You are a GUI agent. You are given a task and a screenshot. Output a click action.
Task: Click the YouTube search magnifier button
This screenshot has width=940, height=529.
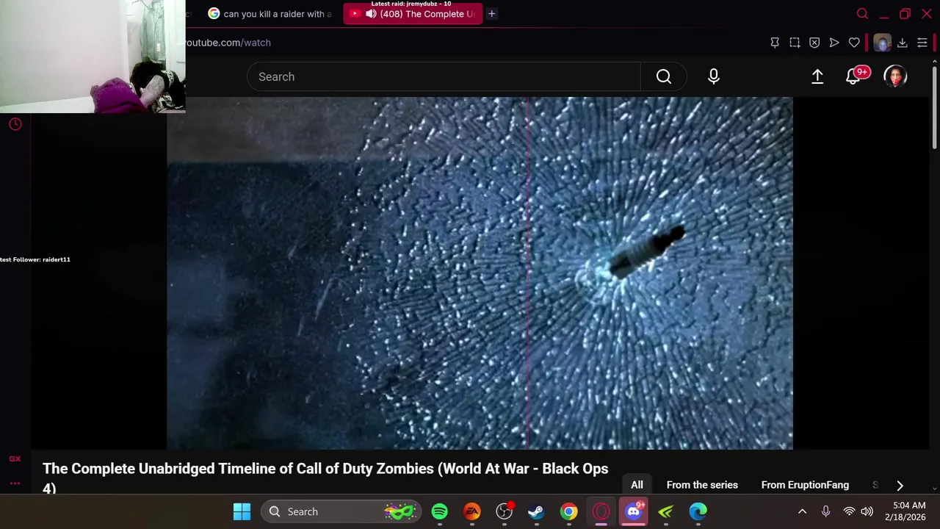(x=664, y=76)
